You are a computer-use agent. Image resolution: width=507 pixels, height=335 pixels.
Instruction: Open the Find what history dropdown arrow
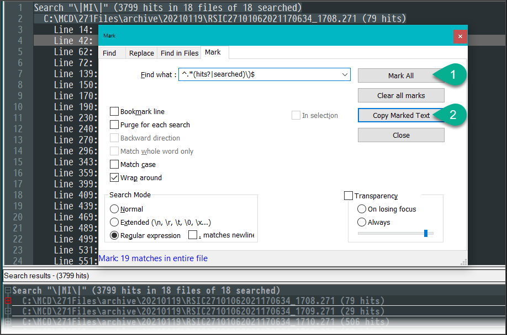[x=345, y=74]
